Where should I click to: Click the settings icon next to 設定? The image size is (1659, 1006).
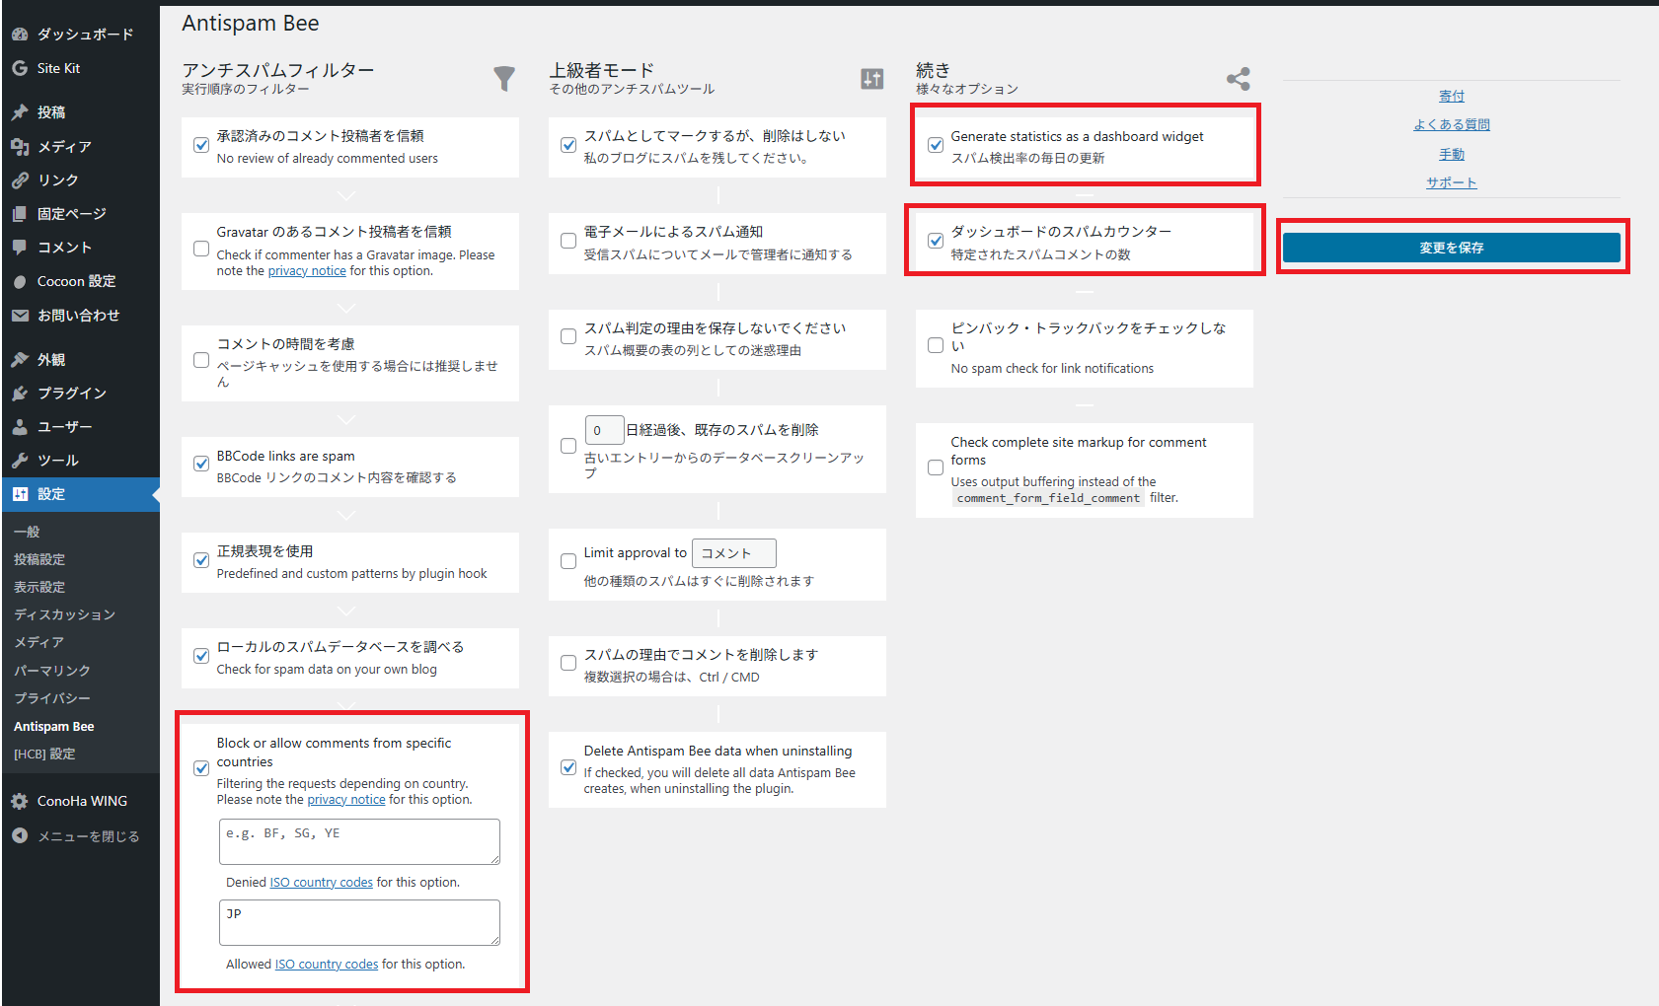coord(20,494)
